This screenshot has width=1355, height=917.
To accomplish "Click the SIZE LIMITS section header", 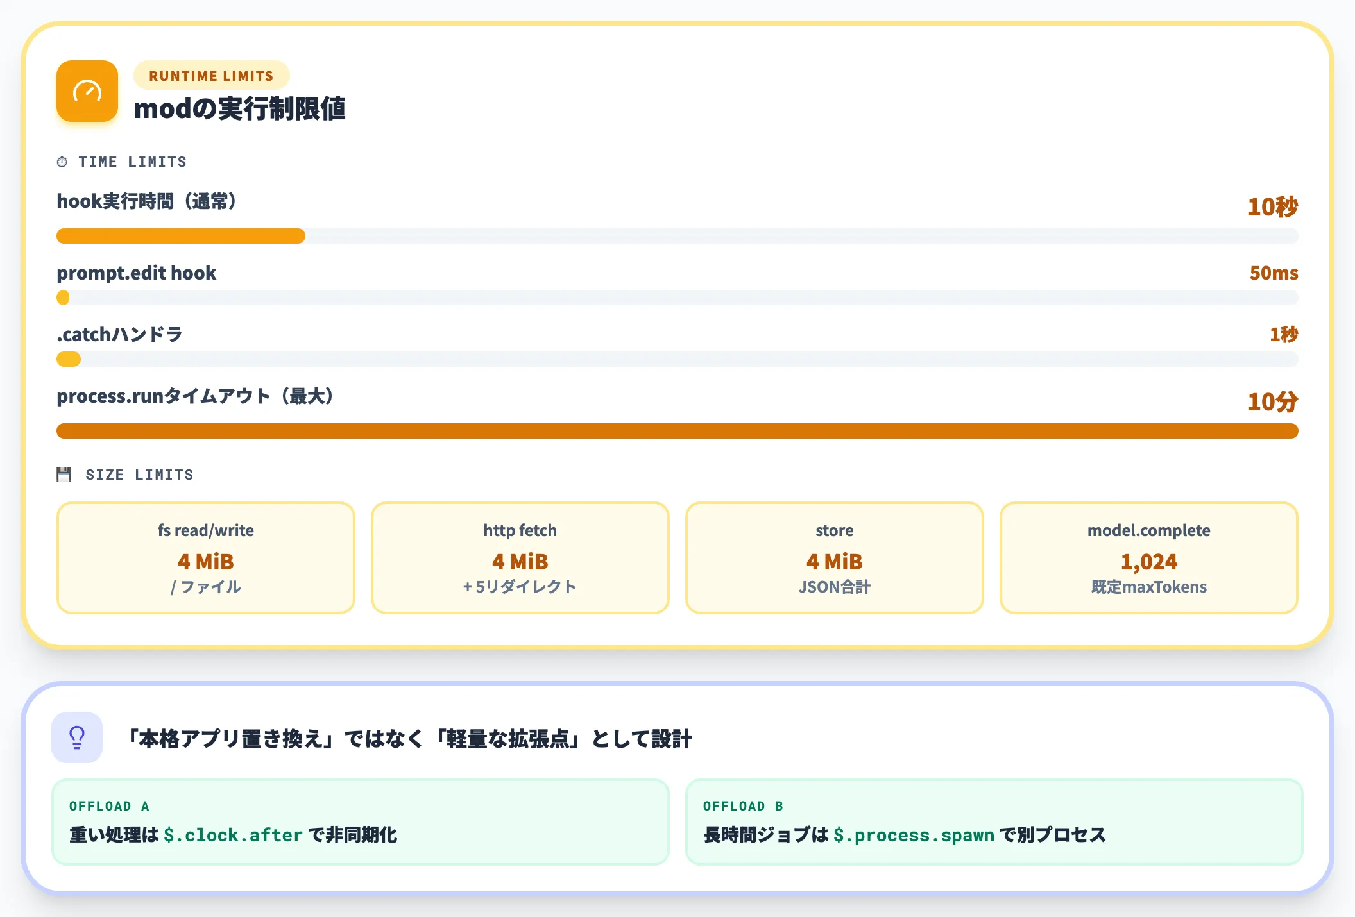I will (139, 475).
